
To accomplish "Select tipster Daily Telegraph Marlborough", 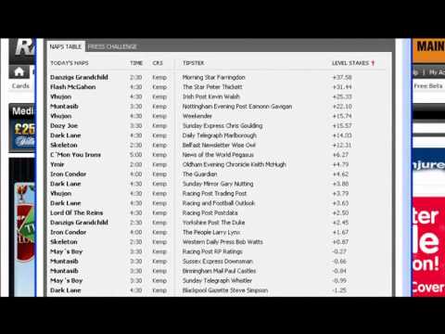I will coord(220,135).
